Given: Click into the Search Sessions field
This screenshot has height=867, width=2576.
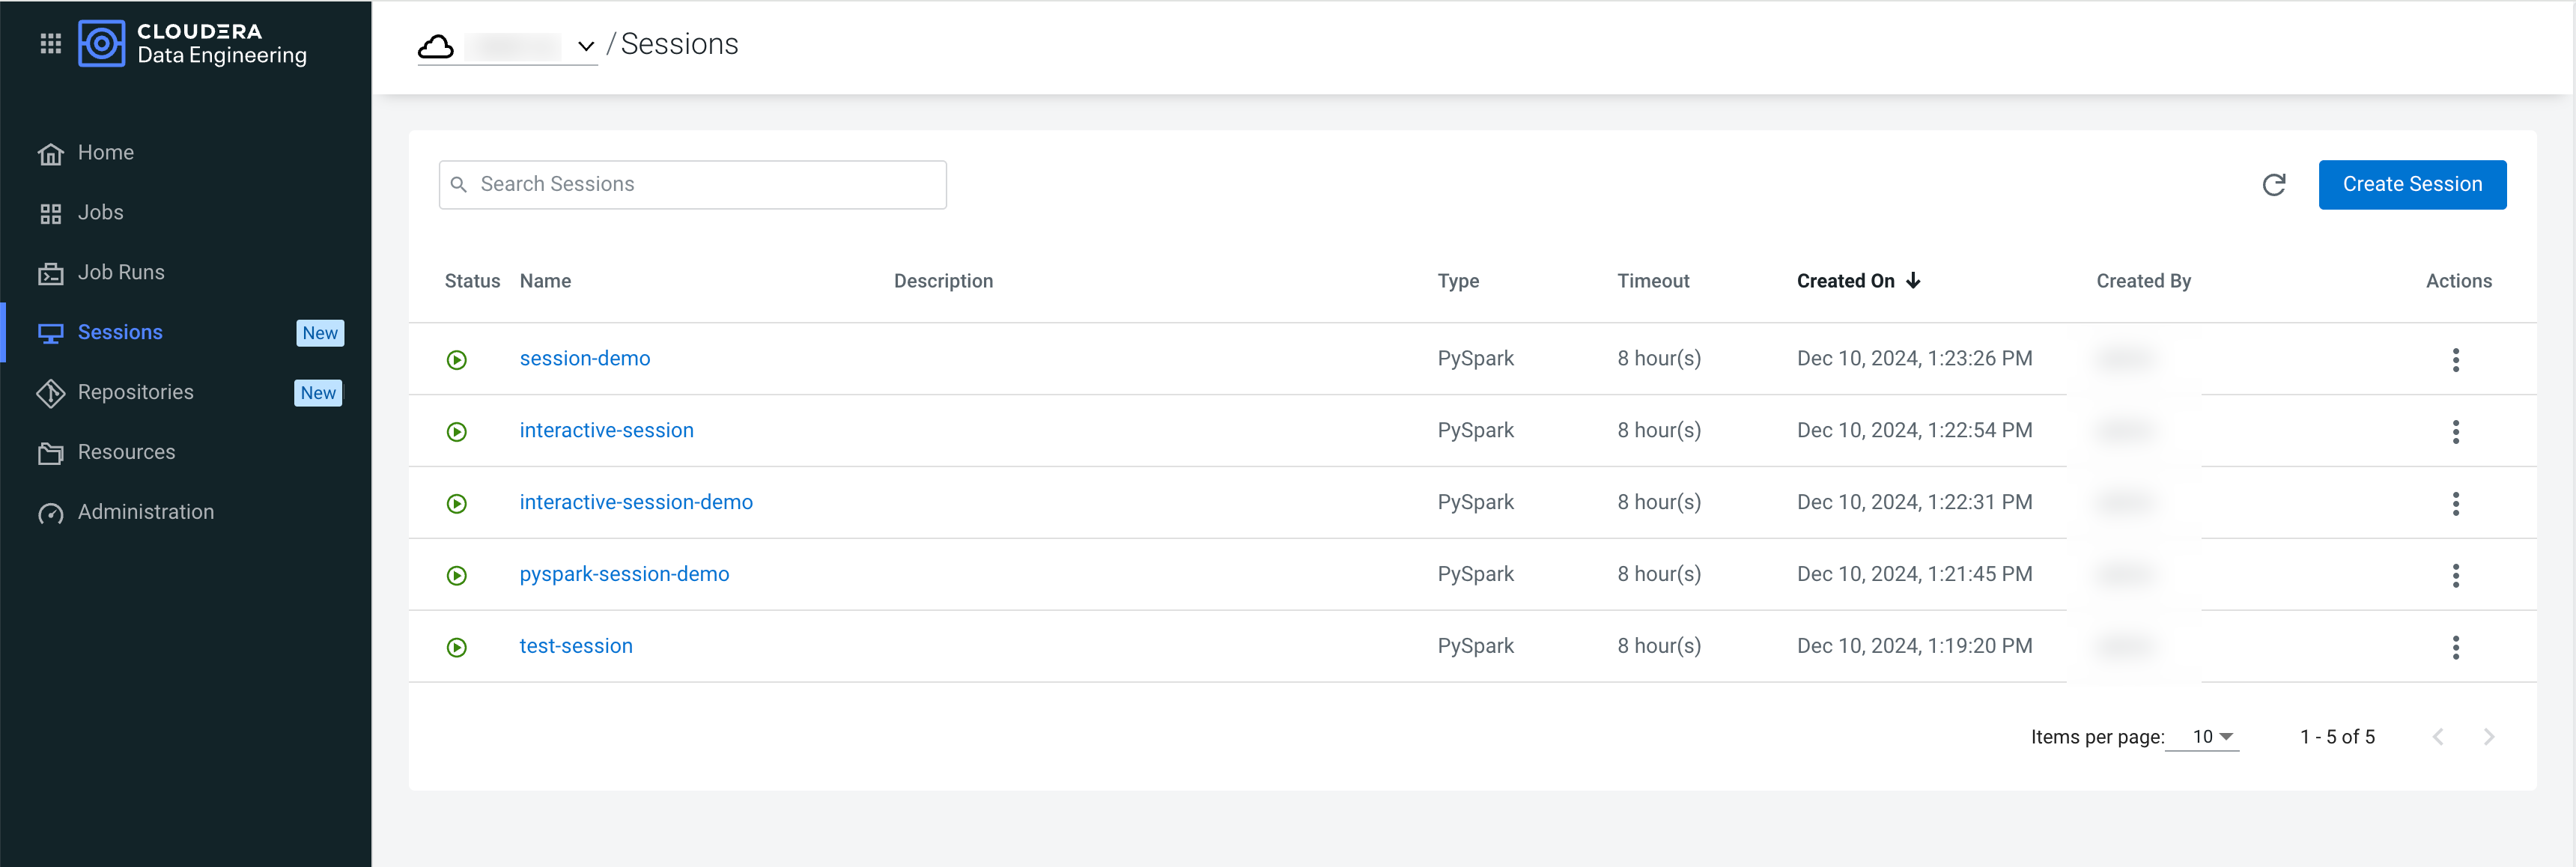Looking at the screenshot, I should point(705,185).
